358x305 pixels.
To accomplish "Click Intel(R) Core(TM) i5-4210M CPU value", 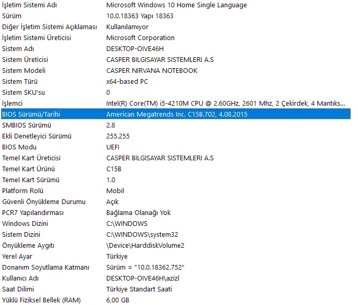I will click(226, 104).
